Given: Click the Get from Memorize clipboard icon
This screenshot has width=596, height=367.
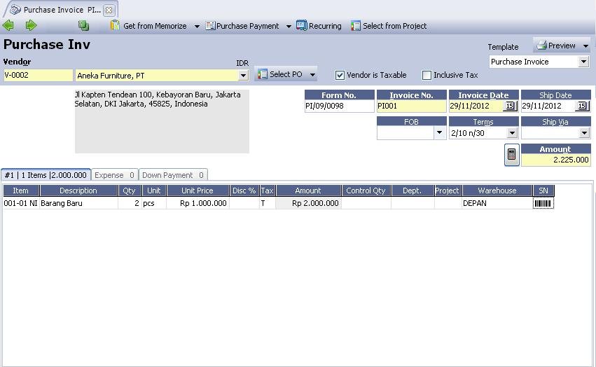Looking at the screenshot, I should 115,25.
